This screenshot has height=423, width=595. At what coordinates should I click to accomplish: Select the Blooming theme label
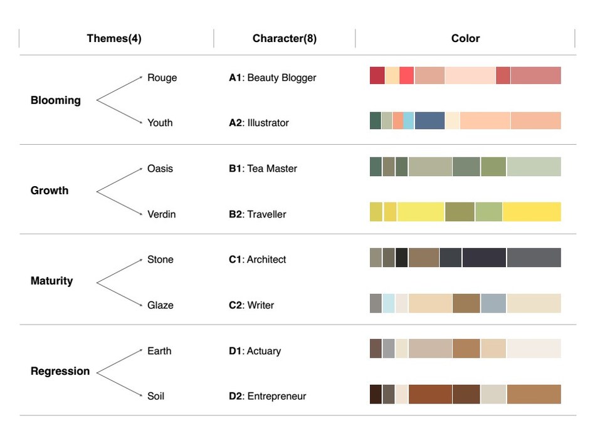click(x=55, y=100)
